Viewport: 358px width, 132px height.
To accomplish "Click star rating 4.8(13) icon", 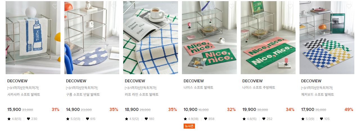I will pyautogui.click(x=9, y=119).
